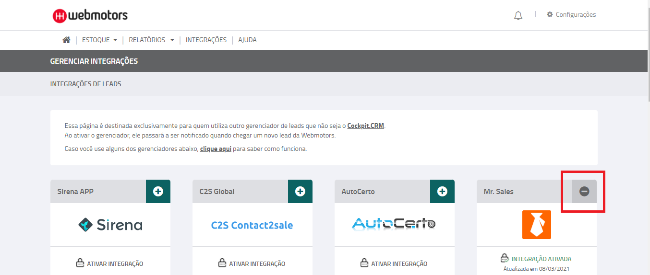The height and width of the screenshot is (275, 650).
Task: Click the Sirena logo image
Action: point(110,225)
